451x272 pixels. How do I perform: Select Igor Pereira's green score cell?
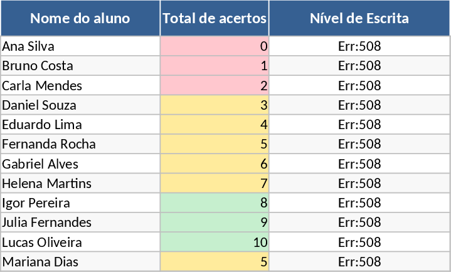pos(215,203)
